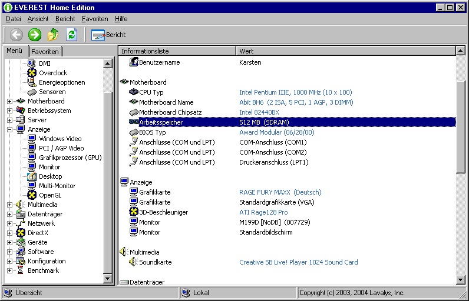Screen dimensions: 469x301
Task: Open the Favoriten menu in menu bar
Action: (x=95, y=19)
